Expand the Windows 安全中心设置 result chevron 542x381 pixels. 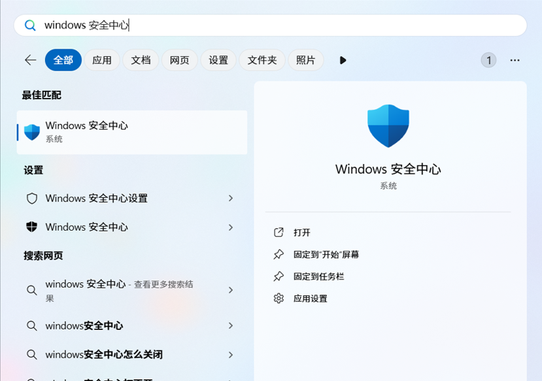pyautogui.click(x=231, y=199)
